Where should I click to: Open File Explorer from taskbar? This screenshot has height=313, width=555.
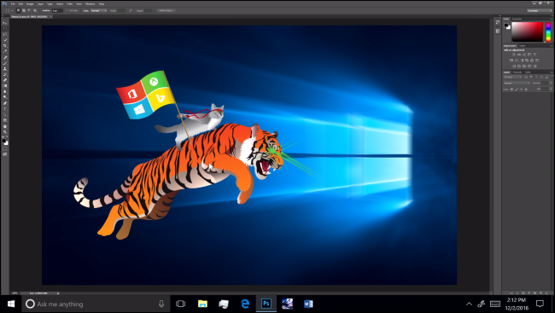click(202, 304)
